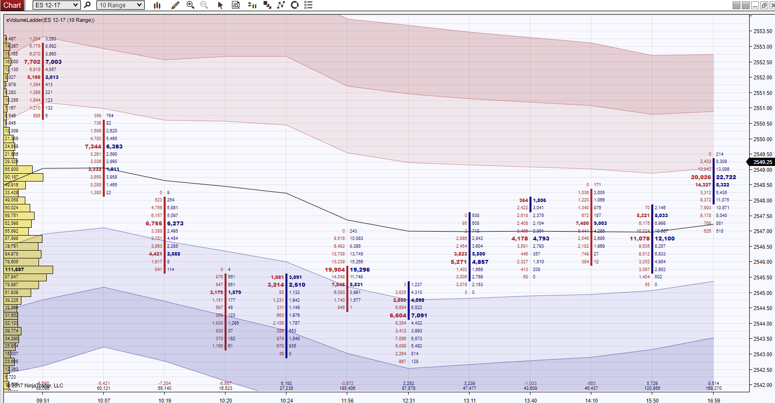Select the arrow cursor pointer tool
This screenshot has width=775, height=403.
pos(220,5)
